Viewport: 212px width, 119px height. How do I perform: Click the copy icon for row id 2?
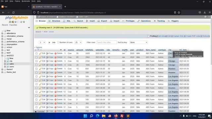[47, 57]
